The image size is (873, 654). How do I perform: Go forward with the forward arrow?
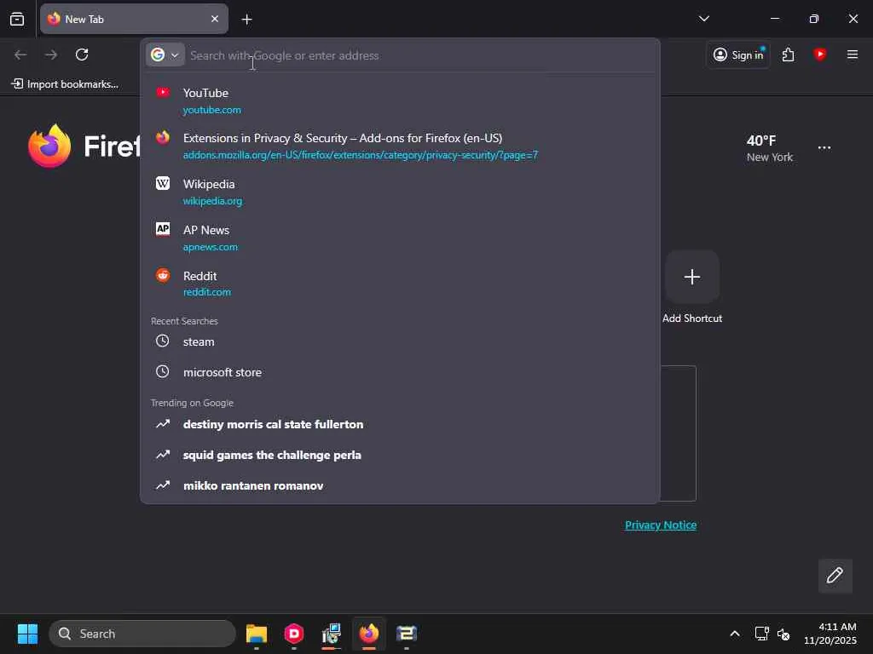(51, 54)
